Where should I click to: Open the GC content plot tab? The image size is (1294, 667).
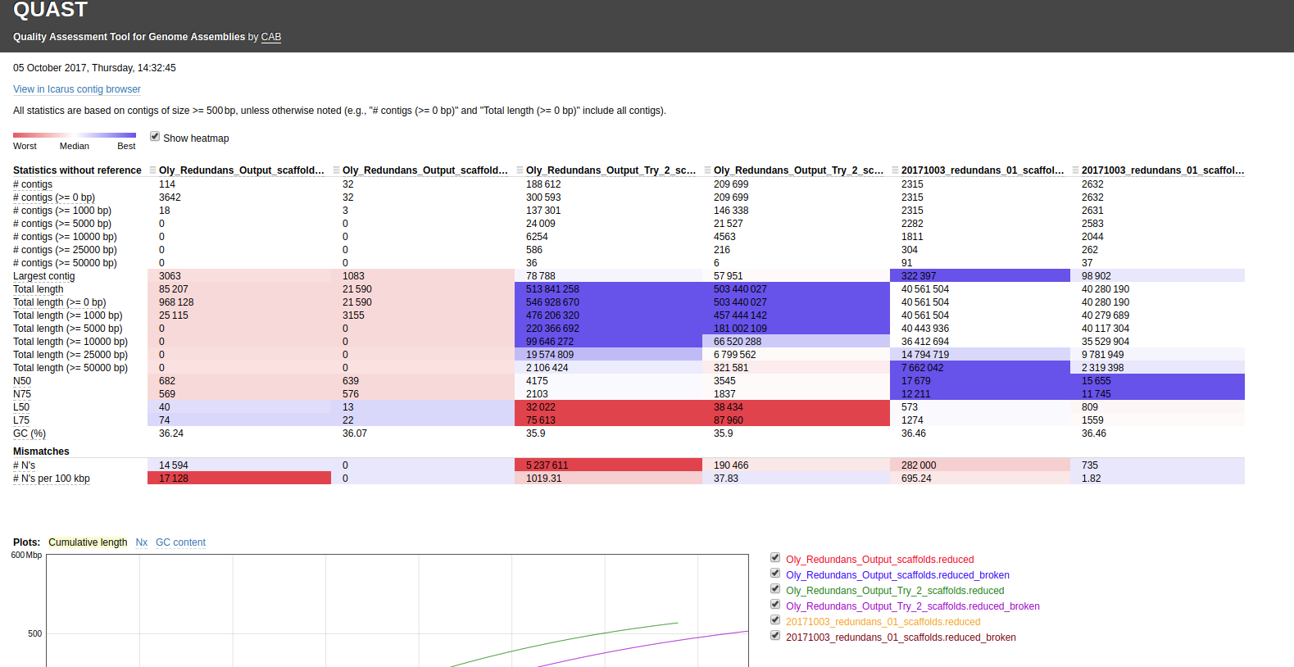tap(180, 542)
